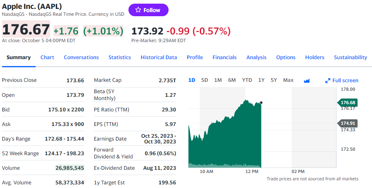Click Open value 173.79

(75, 95)
